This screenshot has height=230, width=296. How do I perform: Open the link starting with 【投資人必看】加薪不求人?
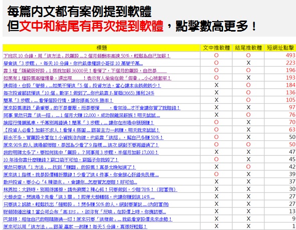(82, 130)
